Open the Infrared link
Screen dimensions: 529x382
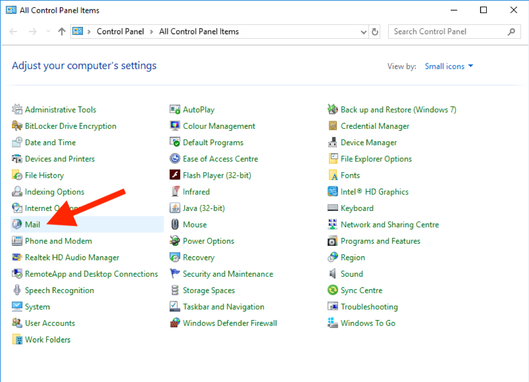(x=196, y=192)
